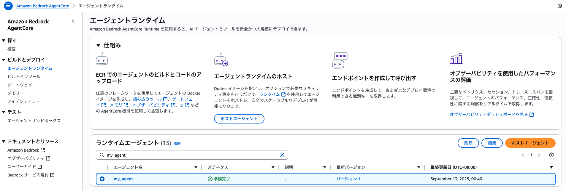Open the 情報 link beside ランタイムエージェント

177,144
